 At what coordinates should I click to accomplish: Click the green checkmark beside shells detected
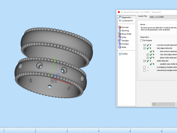148,61
